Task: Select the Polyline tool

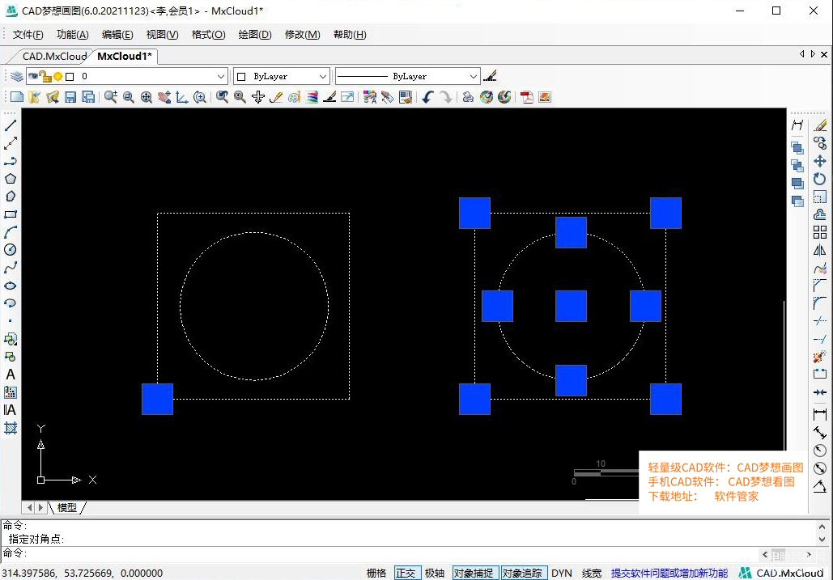Action: [x=10, y=161]
